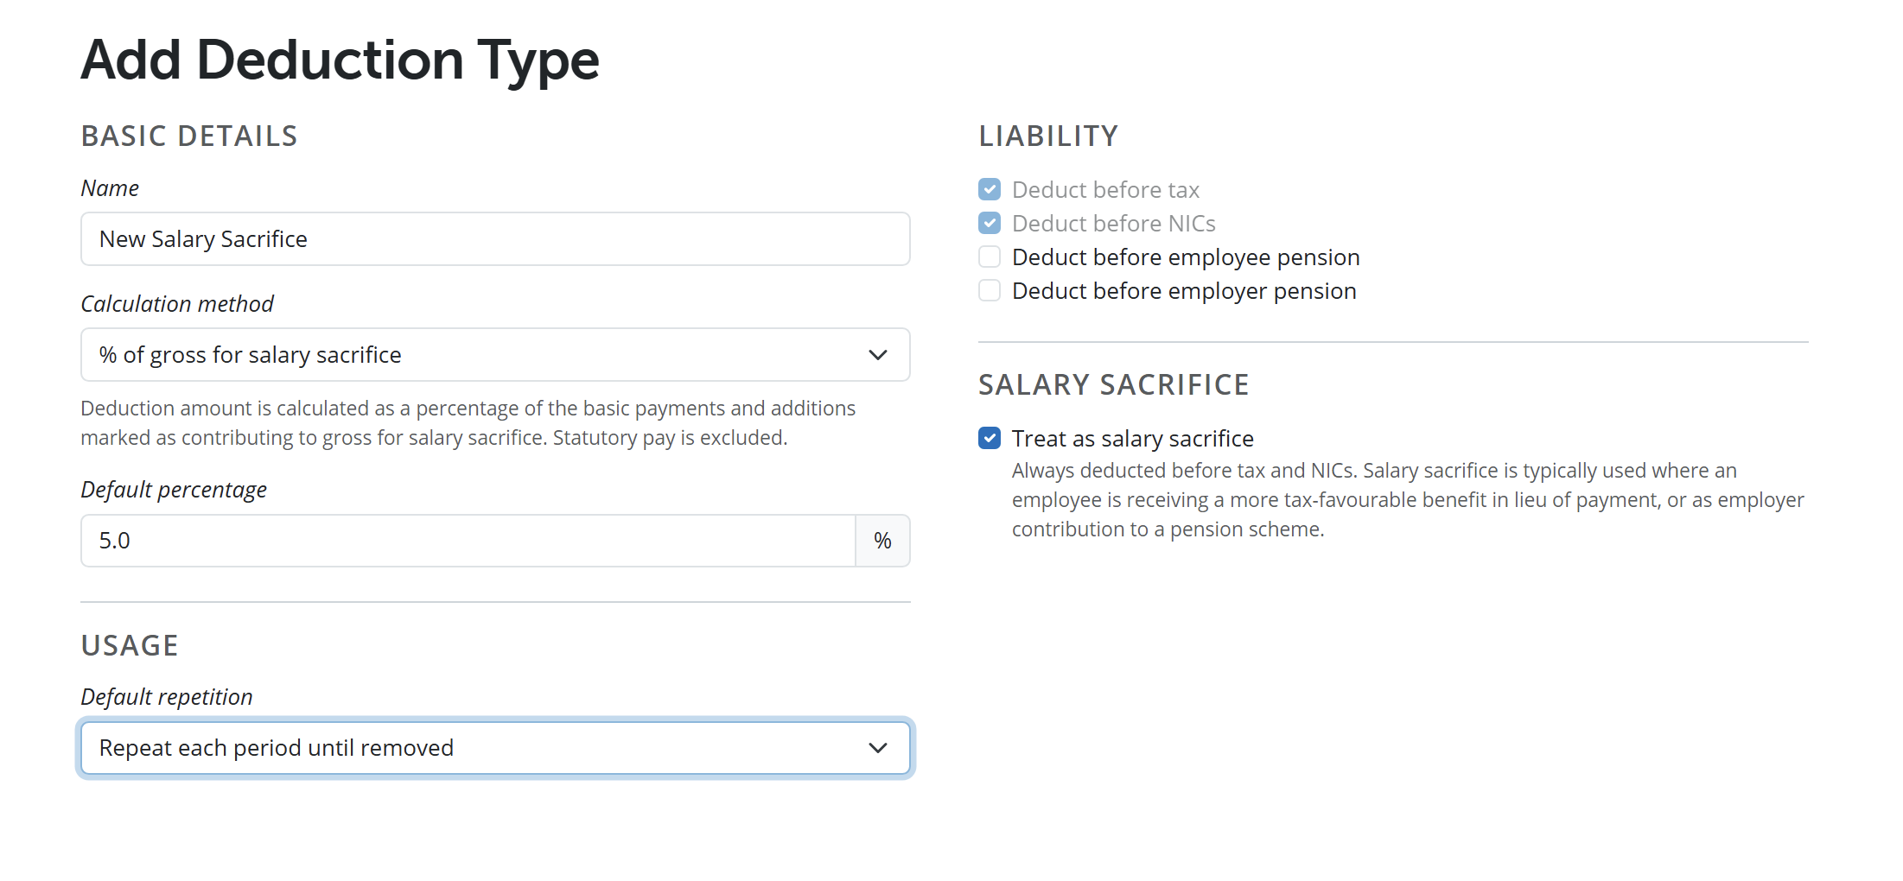The image size is (1903, 881).
Task: Click the % suffix beside Default percentage
Action: [x=882, y=541]
